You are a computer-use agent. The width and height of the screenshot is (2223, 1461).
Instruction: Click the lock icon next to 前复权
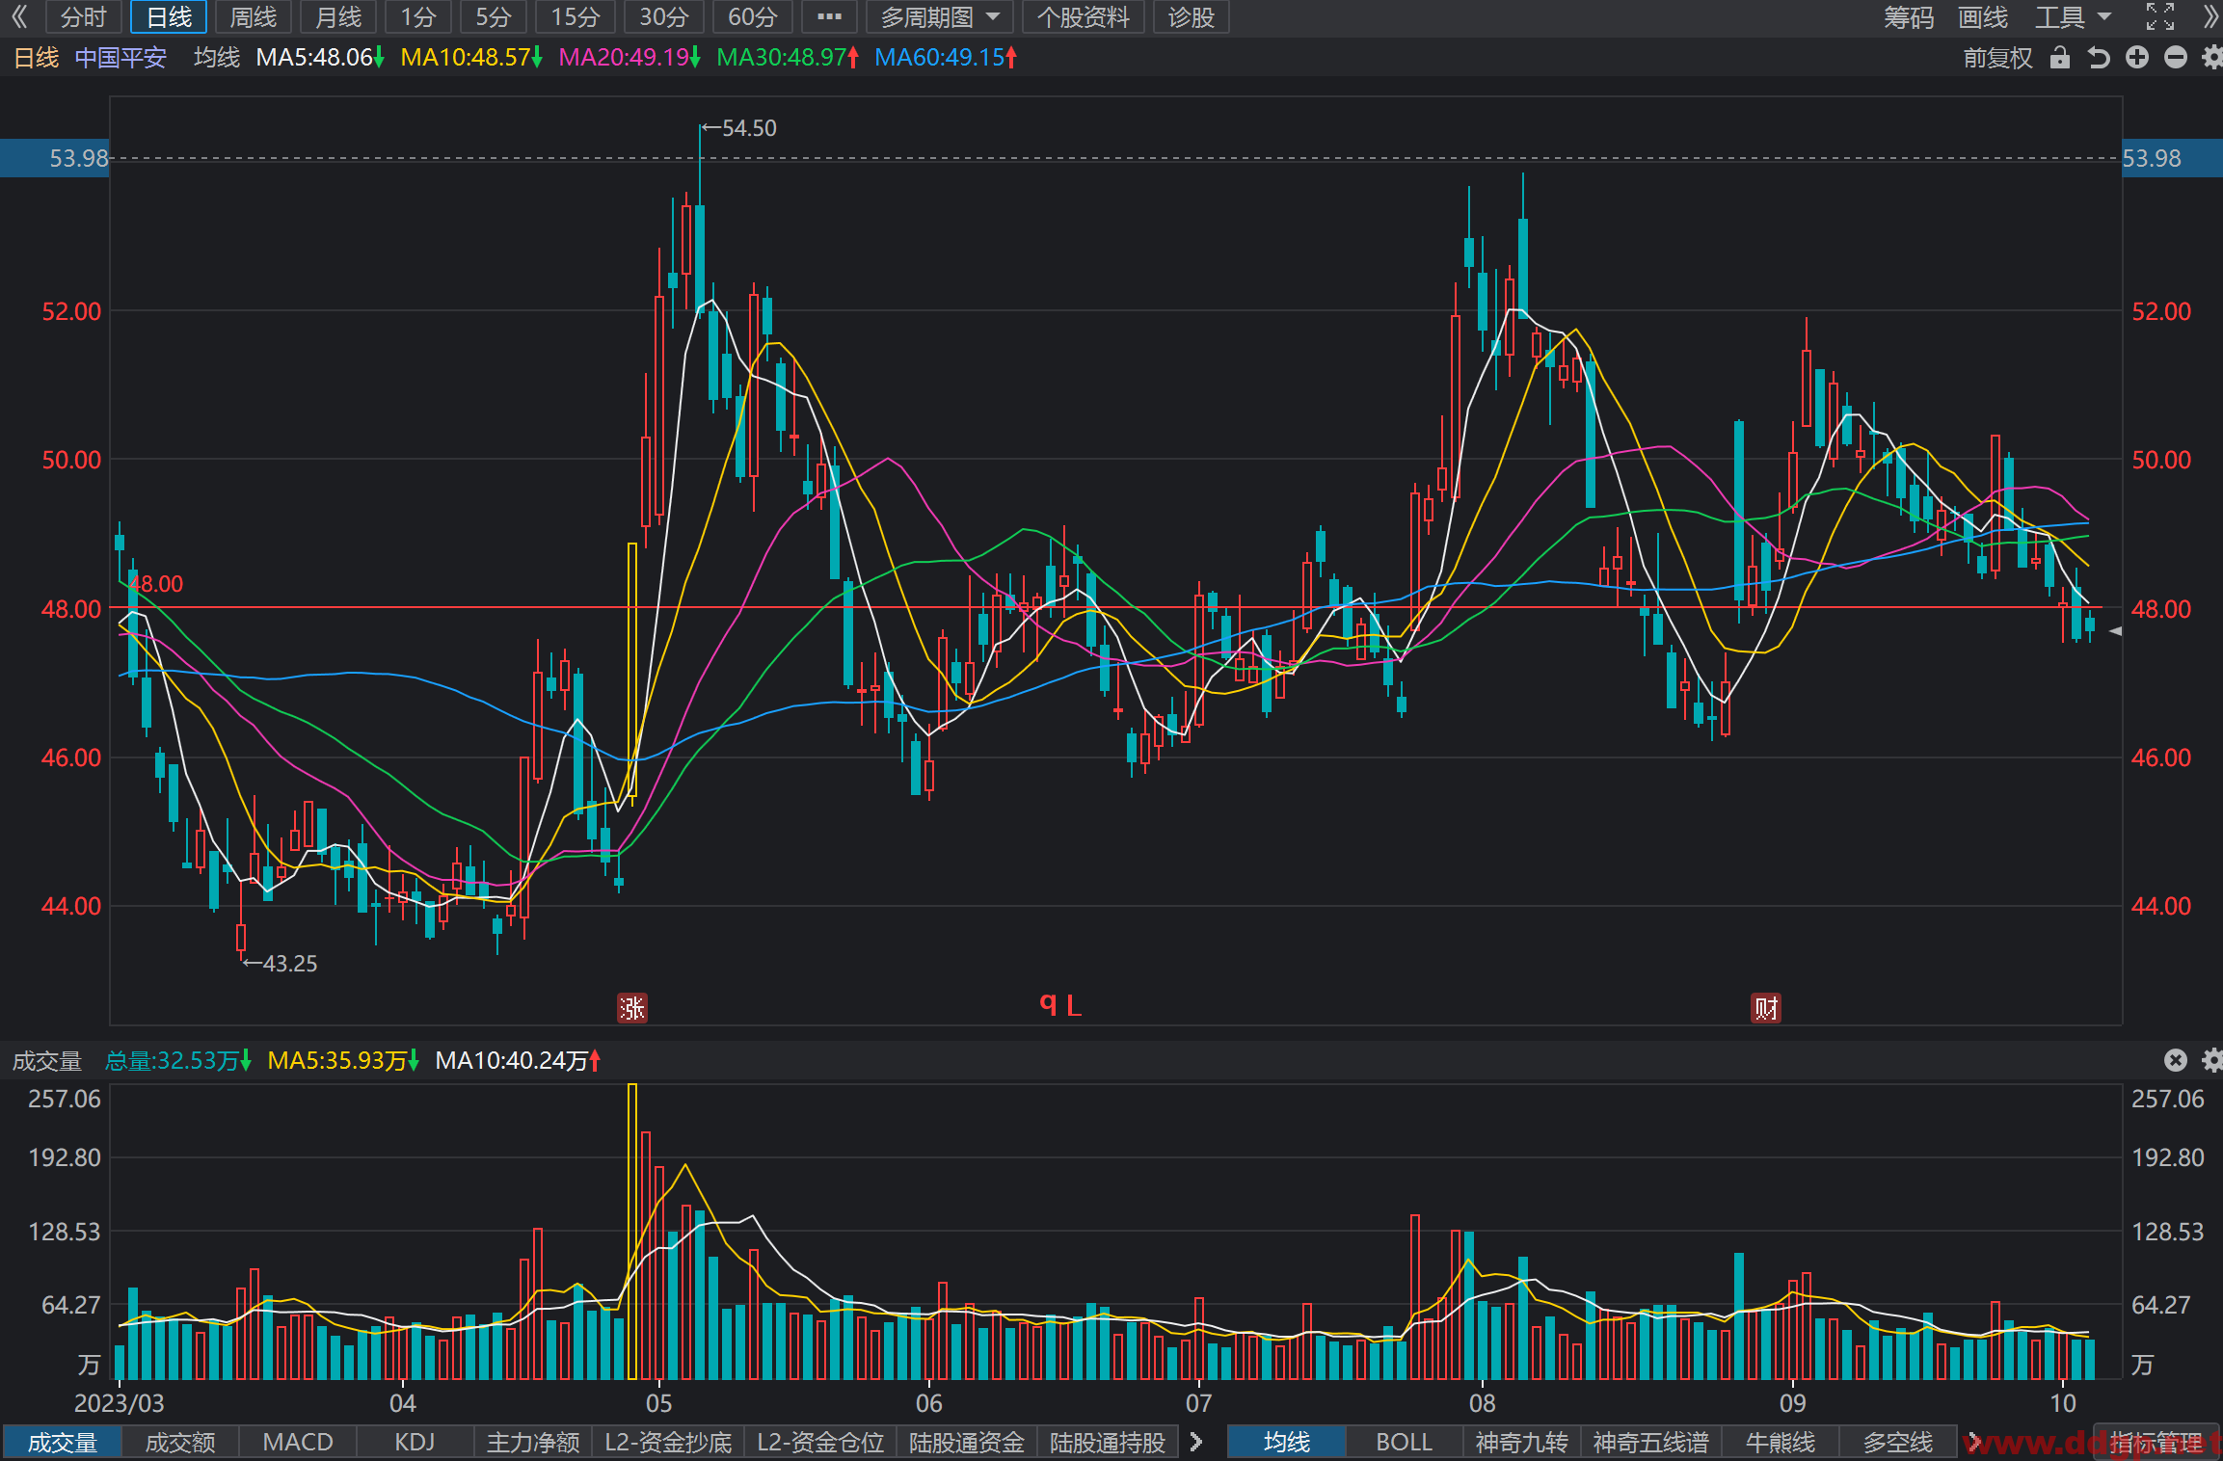point(2060,58)
